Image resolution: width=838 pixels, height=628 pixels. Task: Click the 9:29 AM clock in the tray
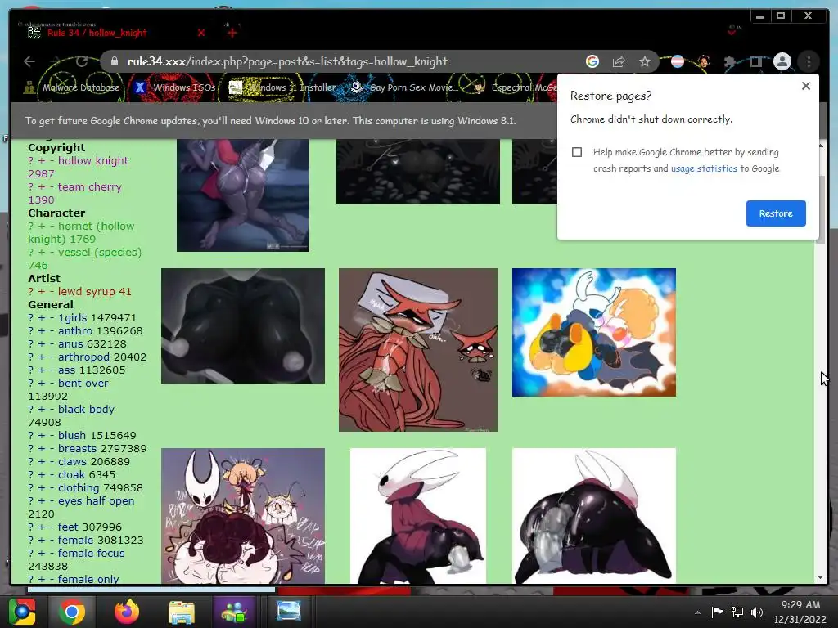point(800,605)
